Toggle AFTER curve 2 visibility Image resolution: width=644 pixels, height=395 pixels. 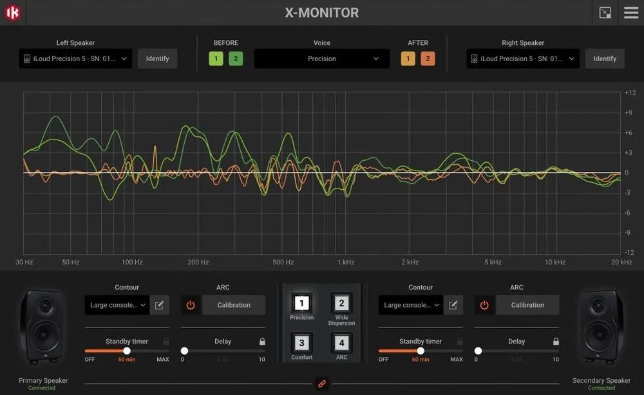[428, 59]
